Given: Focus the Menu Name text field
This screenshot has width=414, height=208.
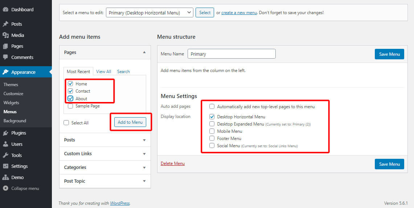Looking at the screenshot, I should tap(231, 54).
